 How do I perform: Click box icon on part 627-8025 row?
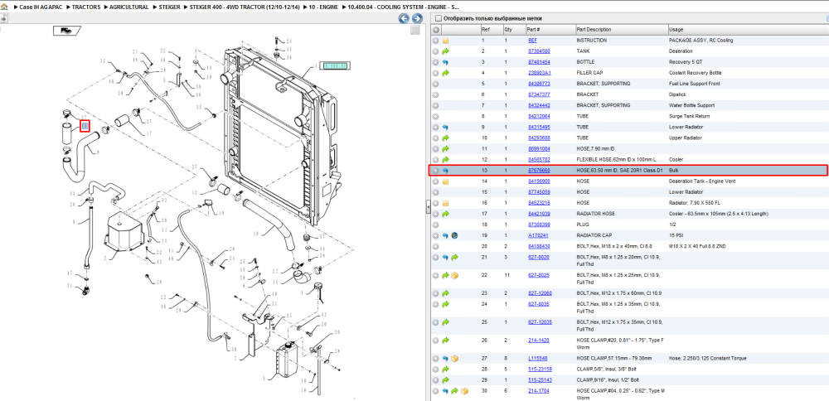[454, 275]
